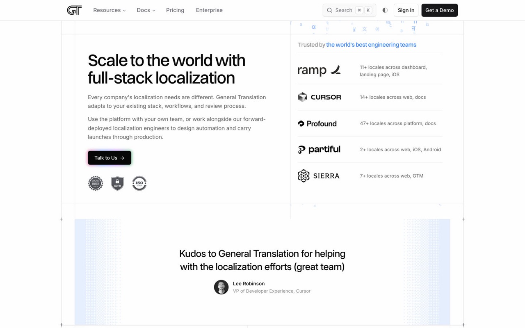Click the "Scale to the world" headline
The width and height of the screenshot is (525, 328).
pos(167,69)
